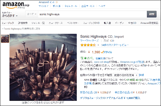Click the sonic highways search field
Screen dimensions: 161x106
(92, 14)
